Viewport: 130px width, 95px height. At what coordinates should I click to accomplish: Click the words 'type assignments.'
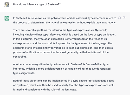pyautogui.click(x=24, y=73)
